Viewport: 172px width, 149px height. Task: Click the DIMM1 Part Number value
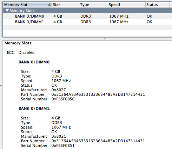tap(98, 141)
